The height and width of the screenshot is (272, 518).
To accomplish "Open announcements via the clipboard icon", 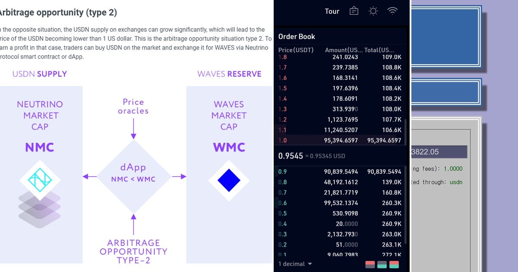I will click(x=354, y=11).
